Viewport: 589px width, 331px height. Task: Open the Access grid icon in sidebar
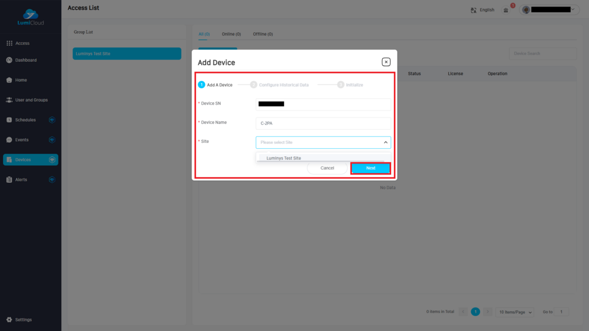click(9, 44)
